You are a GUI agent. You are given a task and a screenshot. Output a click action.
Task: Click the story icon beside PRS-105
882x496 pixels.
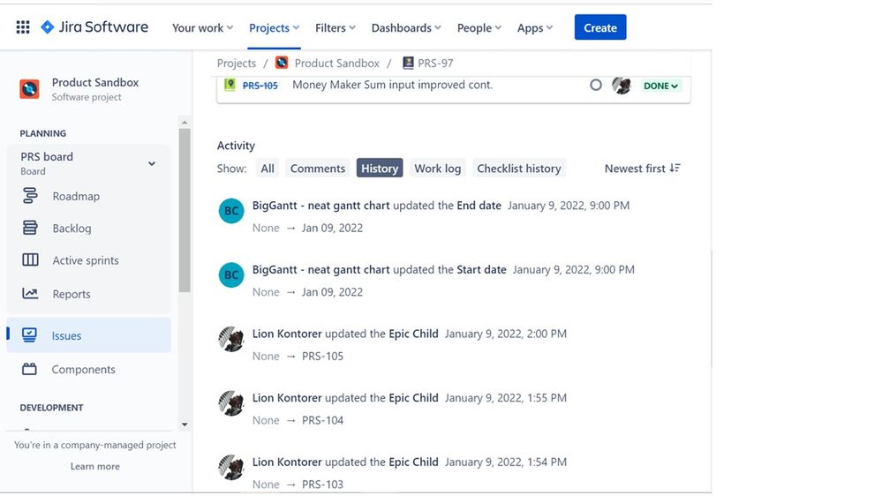(x=230, y=85)
